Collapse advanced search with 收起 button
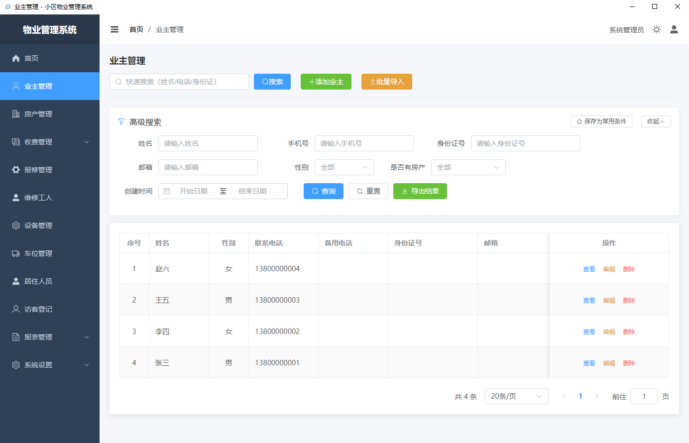This screenshot has width=689, height=443. pyautogui.click(x=656, y=121)
